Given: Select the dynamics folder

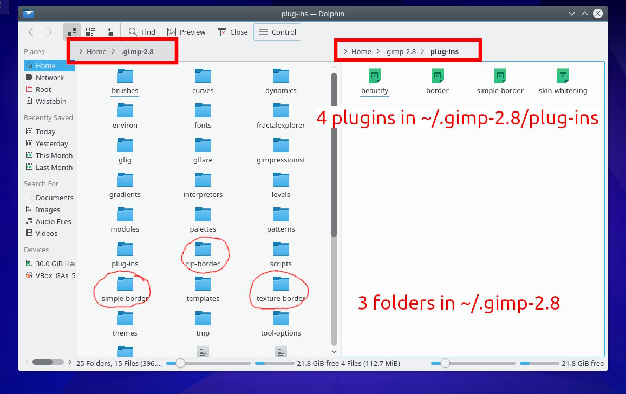Looking at the screenshot, I should click(x=281, y=81).
